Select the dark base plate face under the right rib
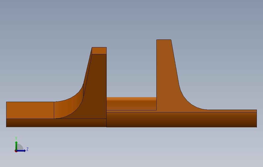The width and height of the screenshot is (263, 167). 181,120
